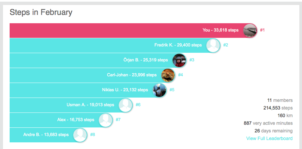
Task: Click the #1 rank label
Action: (x=262, y=30)
